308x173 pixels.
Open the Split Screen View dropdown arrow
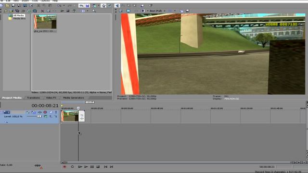click(x=148, y=11)
